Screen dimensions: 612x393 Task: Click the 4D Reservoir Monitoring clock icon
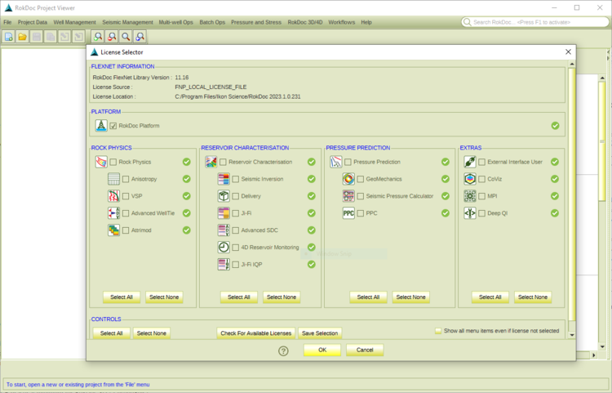pos(224,247)
